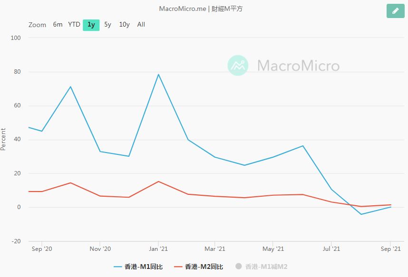Click the highlighted 1y zoom button
The height and width of the screenshot is (277, 408).
91,25
